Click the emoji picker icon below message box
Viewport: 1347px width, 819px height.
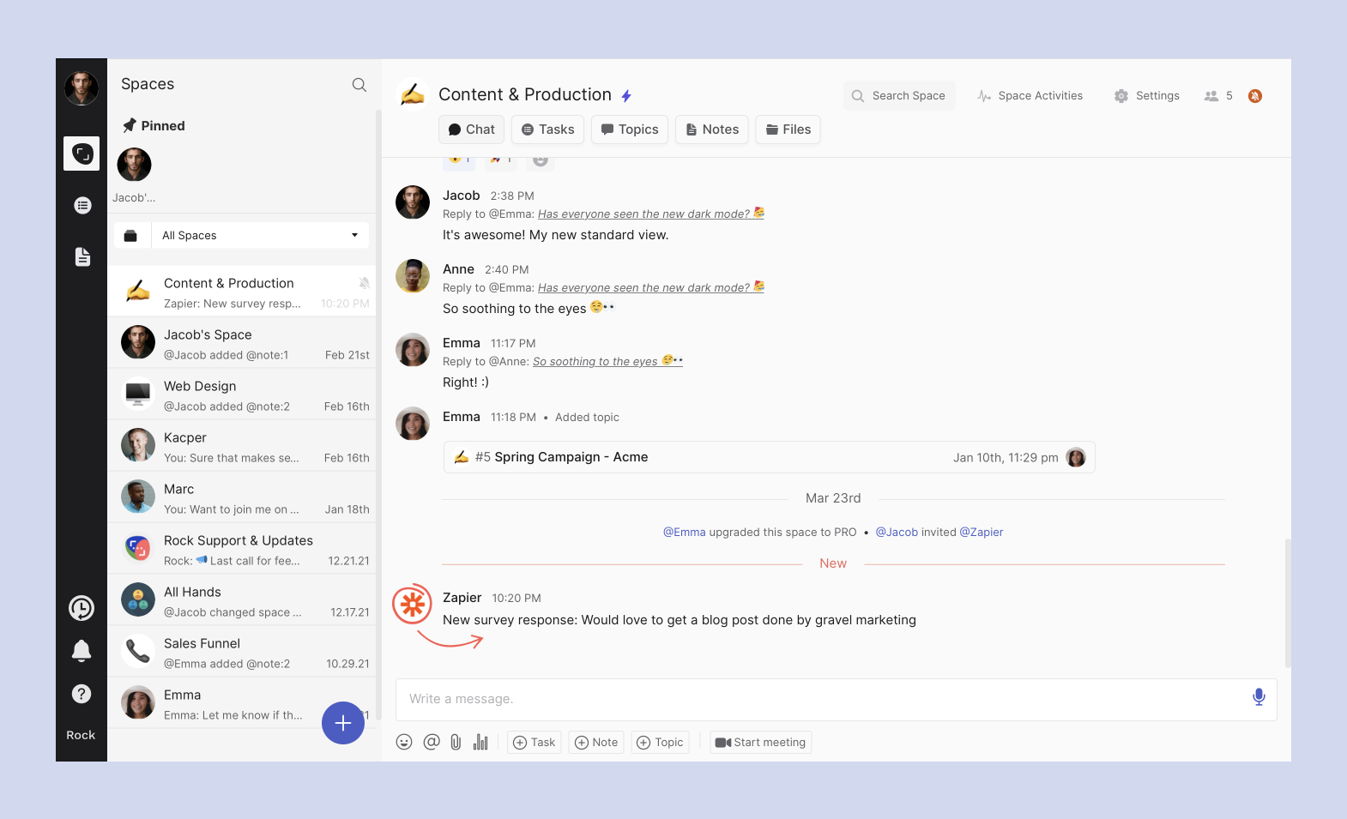pyautogui.click(x=404, y=742)
